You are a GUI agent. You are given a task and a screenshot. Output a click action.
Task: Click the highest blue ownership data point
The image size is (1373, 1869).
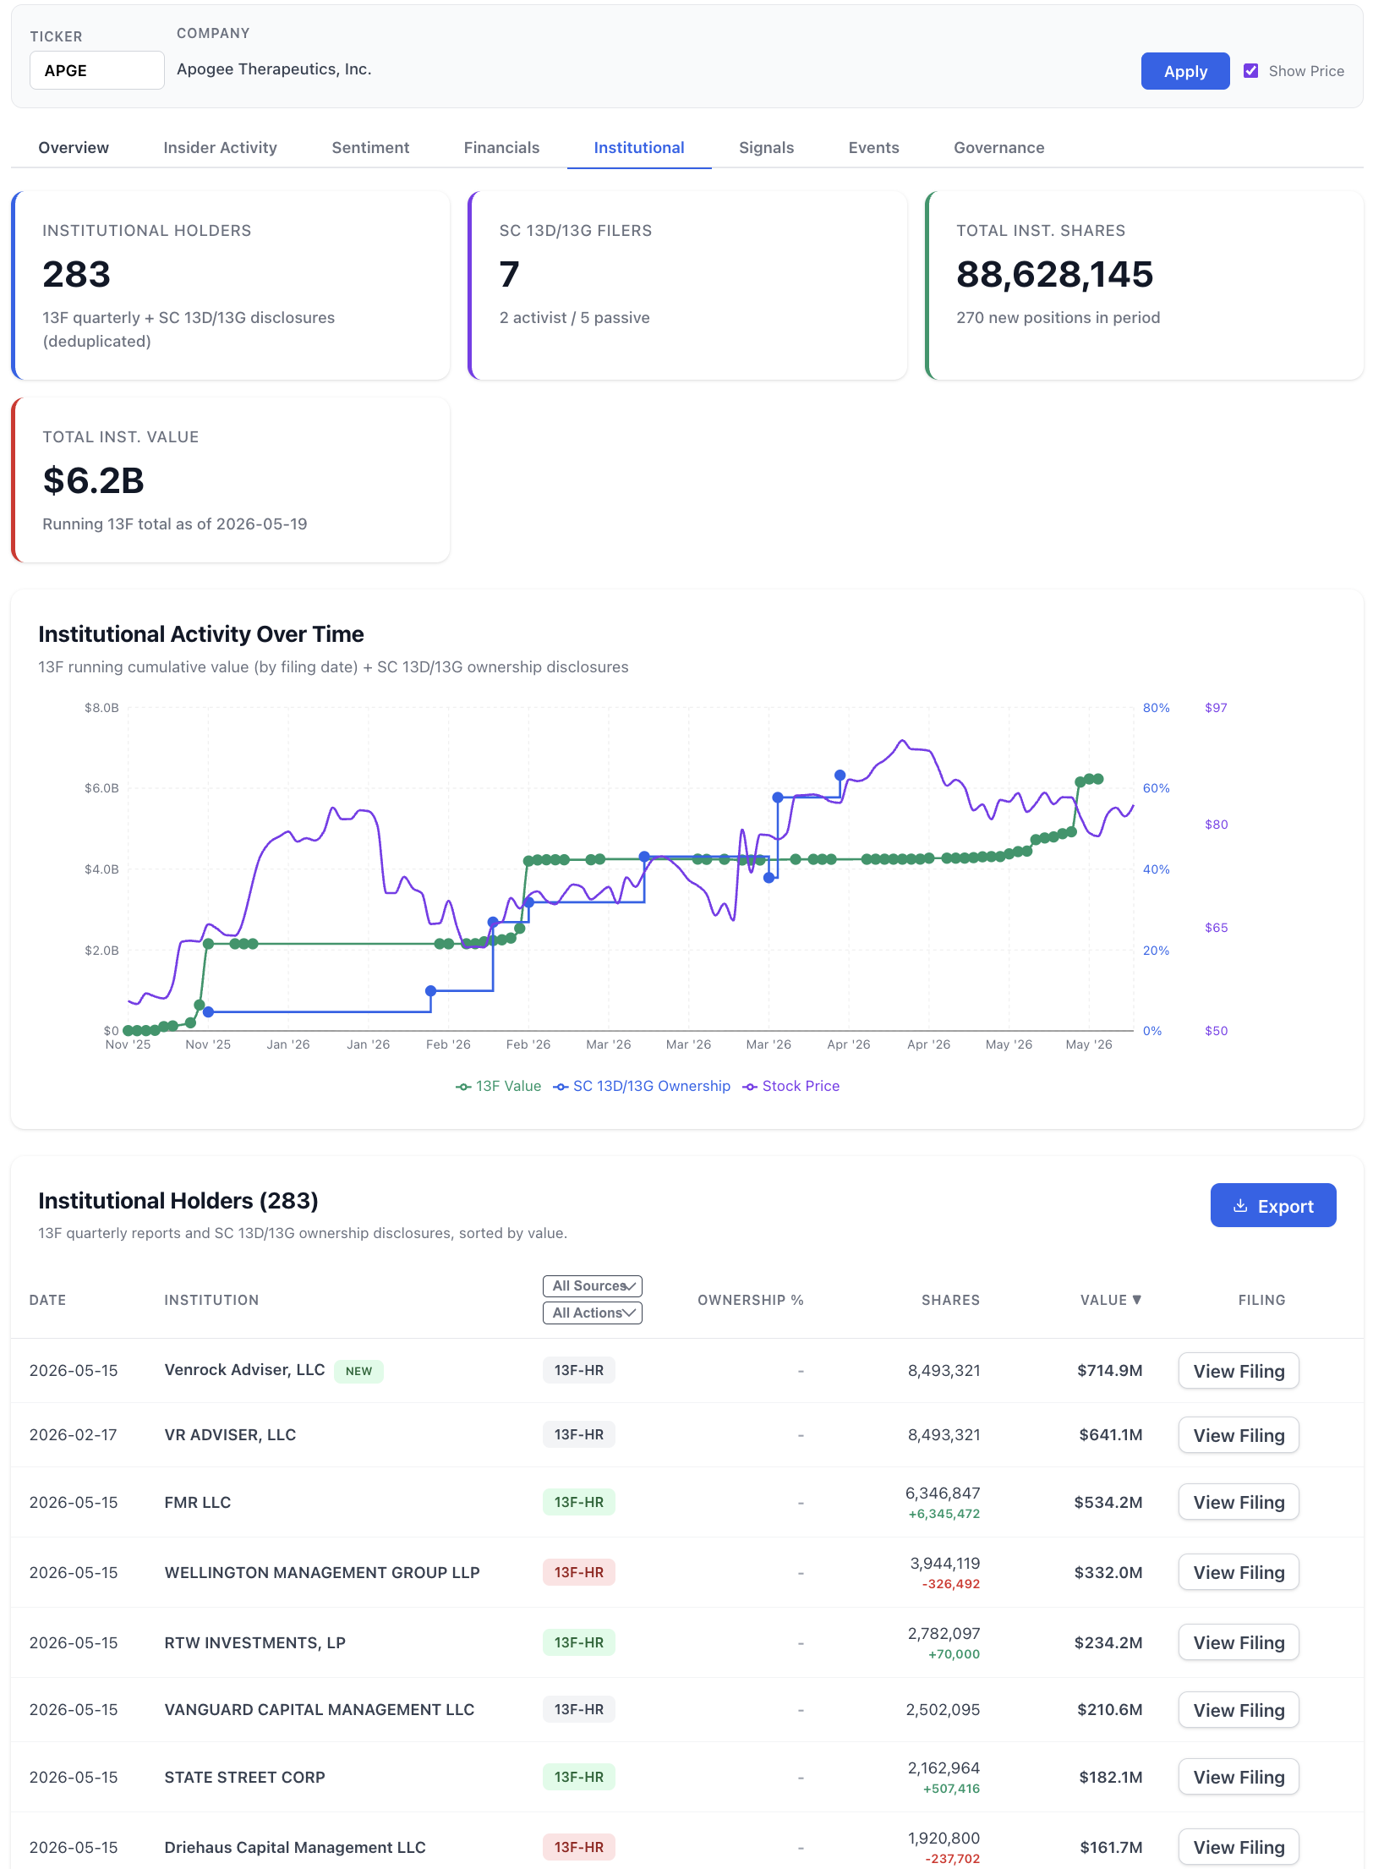click(840, 775)
